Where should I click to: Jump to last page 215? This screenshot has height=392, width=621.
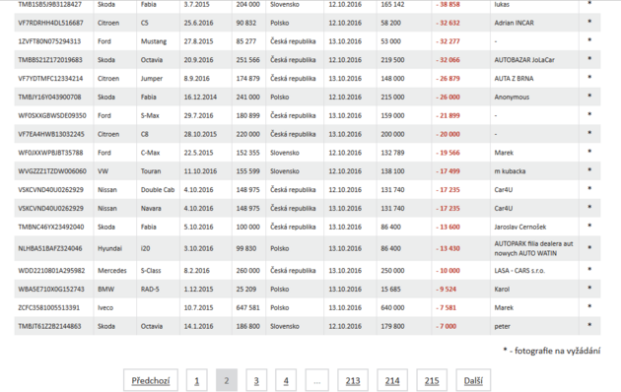(x=432, y=380)
